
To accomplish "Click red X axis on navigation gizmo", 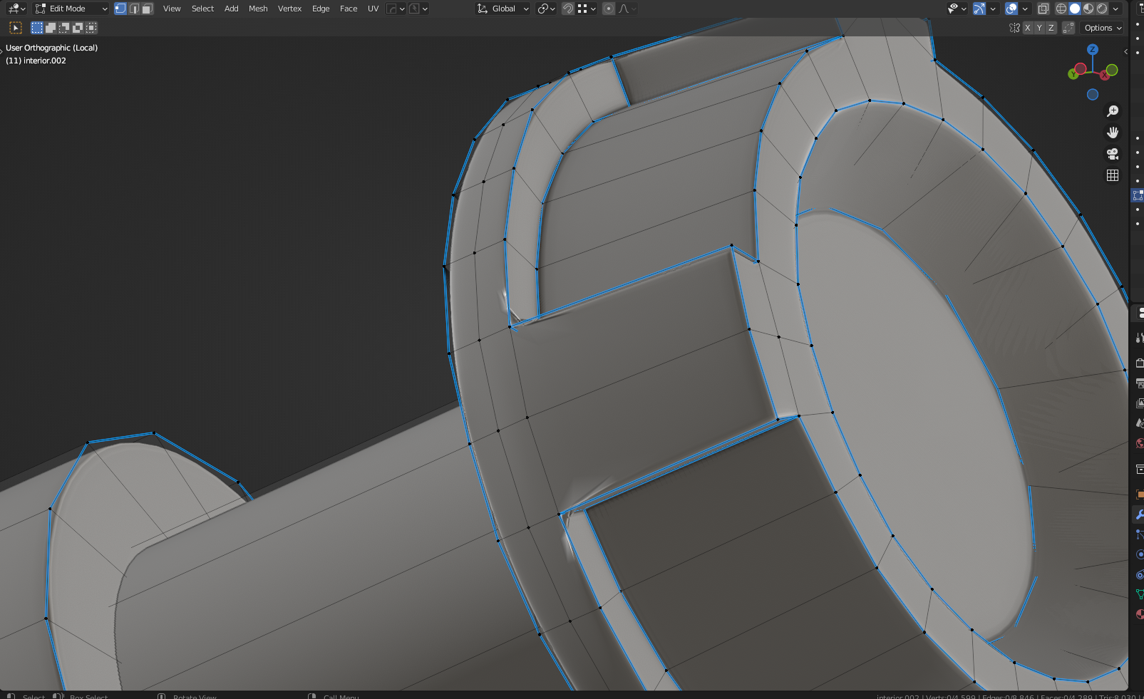I will tap(1106, 75).
